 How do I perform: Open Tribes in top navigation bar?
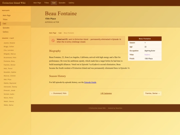point(47,3)
